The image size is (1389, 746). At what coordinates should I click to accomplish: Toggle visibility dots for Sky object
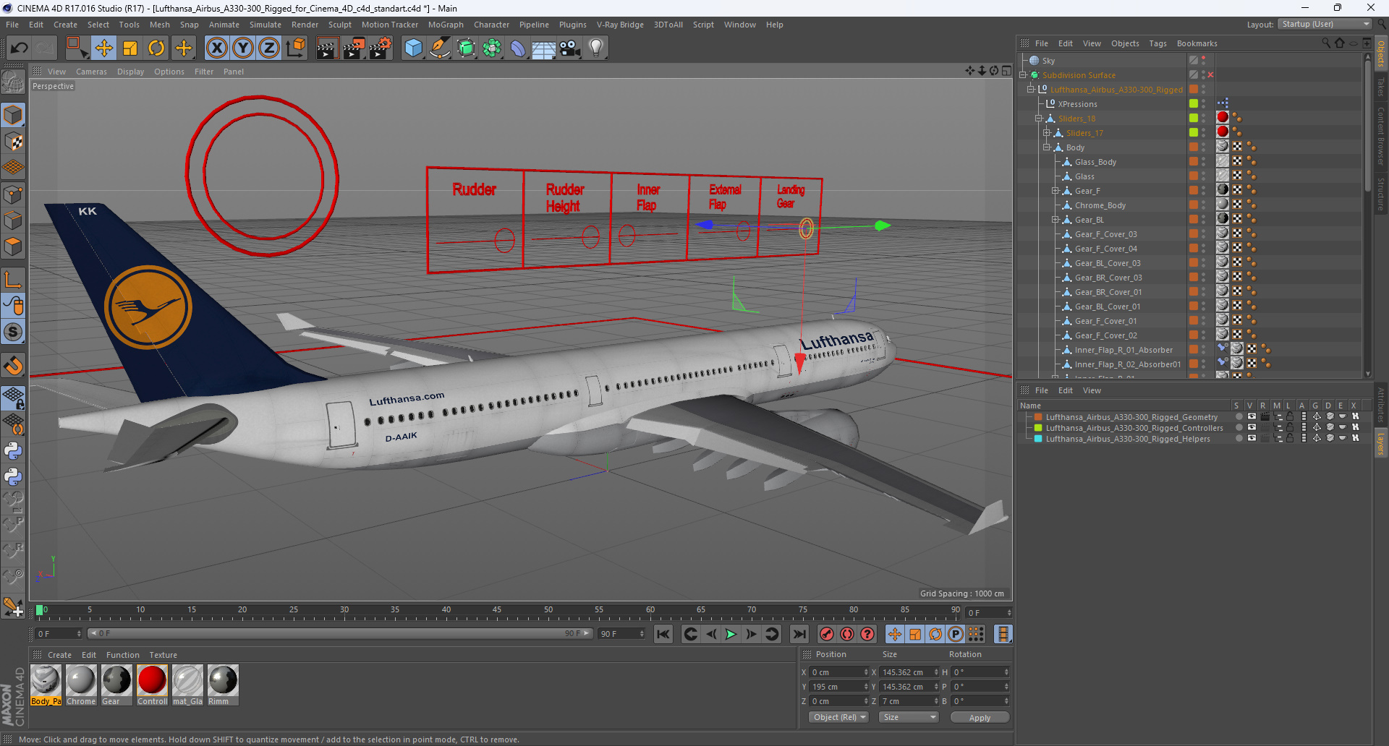tap(1204, 61)
